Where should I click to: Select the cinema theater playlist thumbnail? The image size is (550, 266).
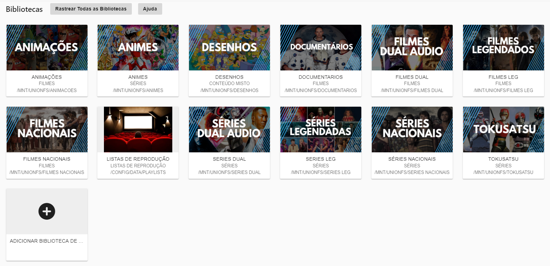[x=138, y=129]
